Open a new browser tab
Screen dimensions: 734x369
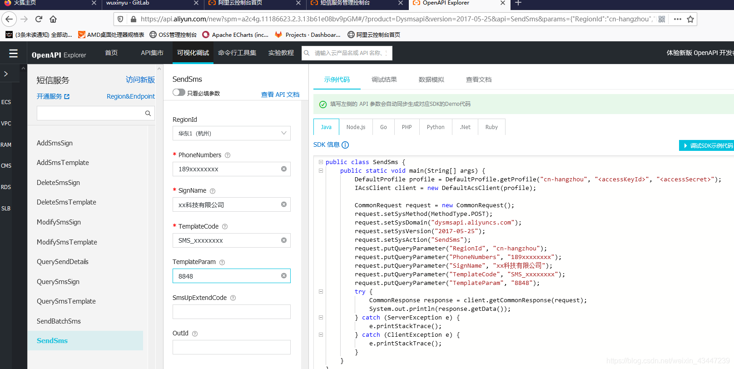tap(518, 3)
